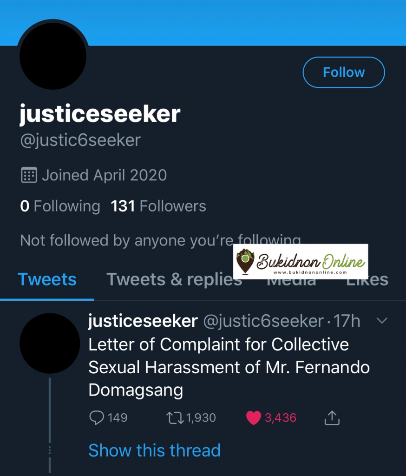Viewport: 406px width, 476px height.
Task: Click the calendar icon beside Joined date
Action: tap(29, 175)
